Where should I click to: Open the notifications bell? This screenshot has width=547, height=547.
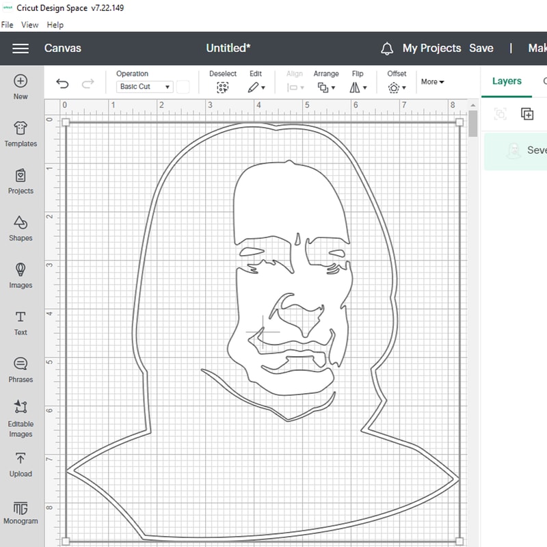(x=387, y=49)
